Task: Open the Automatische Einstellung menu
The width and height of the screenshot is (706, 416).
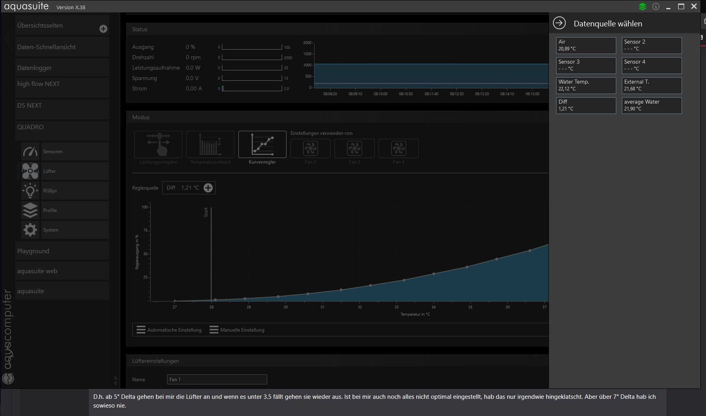Action: click(169, 330)
